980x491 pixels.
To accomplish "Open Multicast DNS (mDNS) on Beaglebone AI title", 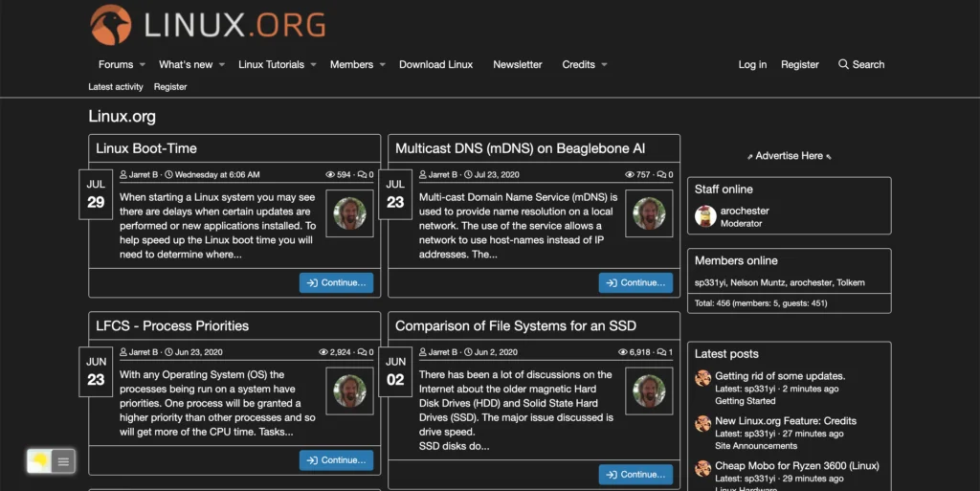I will (520, 148).
